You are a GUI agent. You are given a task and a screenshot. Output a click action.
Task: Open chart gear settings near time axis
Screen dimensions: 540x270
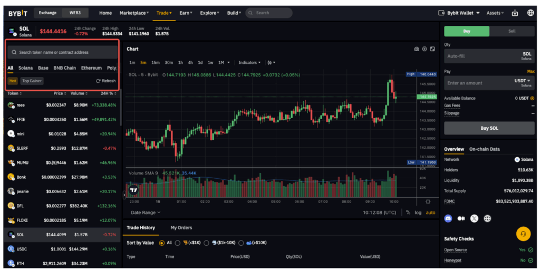pyautogui.click(x=428, y=201)
